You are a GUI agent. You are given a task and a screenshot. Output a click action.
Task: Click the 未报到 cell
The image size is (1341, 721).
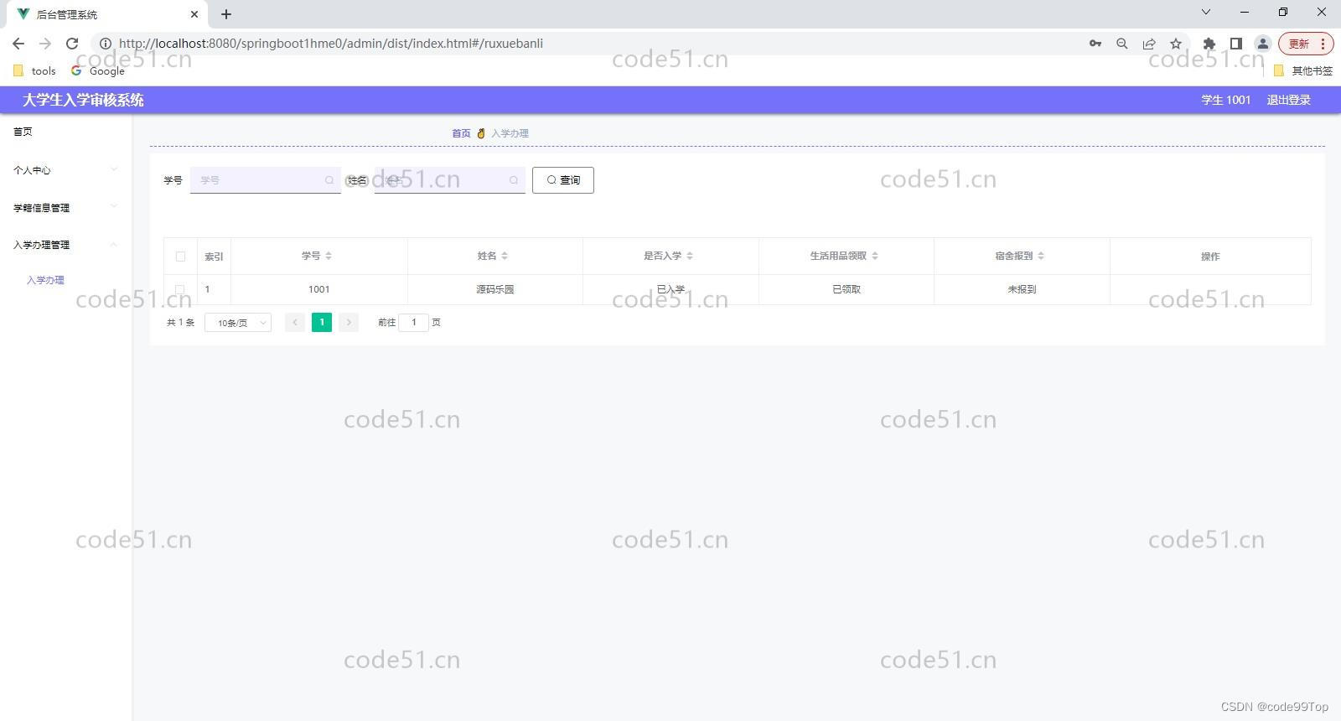coord(1022,289)
